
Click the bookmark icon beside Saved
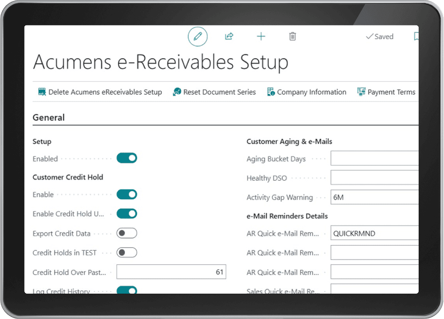pyautogui.click(x=416, y=36)
